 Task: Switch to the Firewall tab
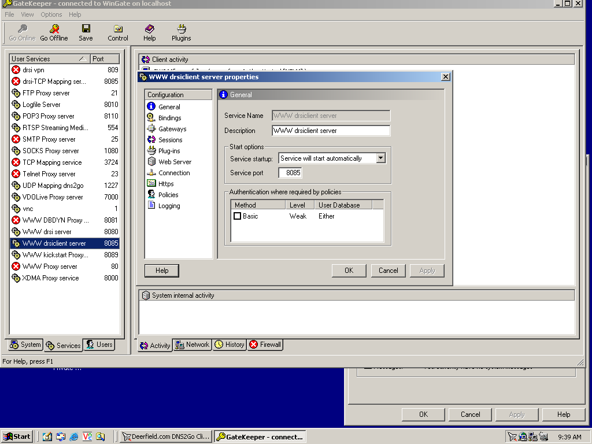coord(265,345)
